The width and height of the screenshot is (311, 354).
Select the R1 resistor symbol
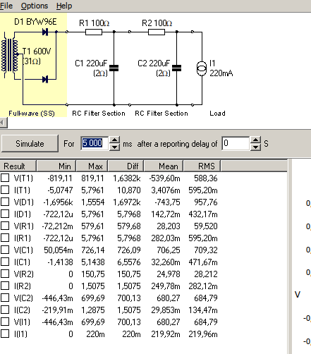[94, 32]
